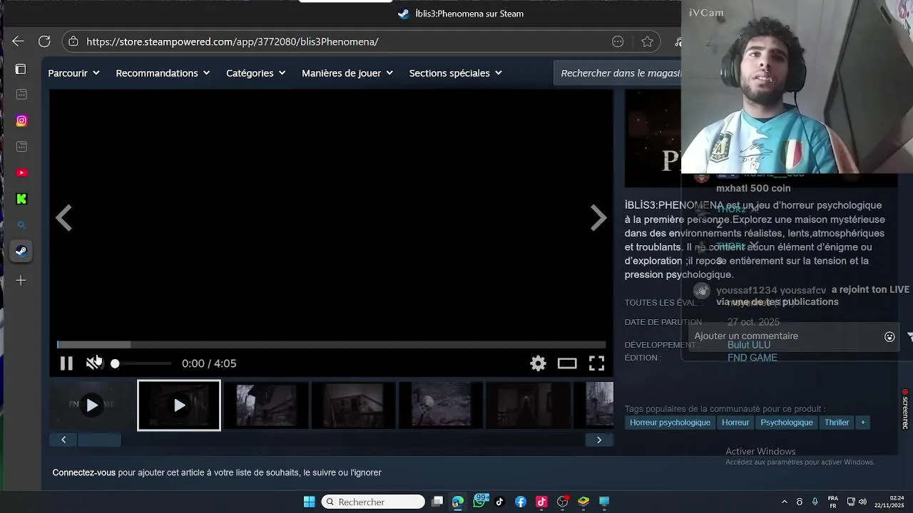Open the Horreur tag
This screenshot has height=513, width=913.
tap(735, 423)
